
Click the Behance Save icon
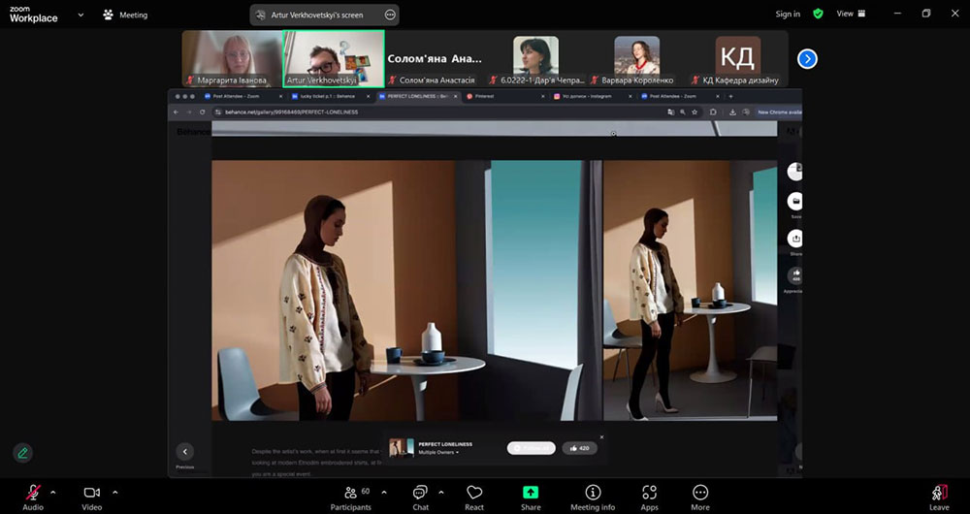click(795, 202)
